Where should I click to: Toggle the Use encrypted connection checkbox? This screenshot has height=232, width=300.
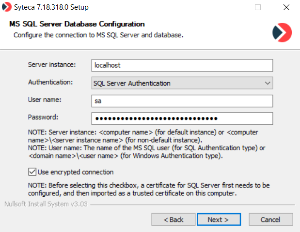(x=32, y=172)
